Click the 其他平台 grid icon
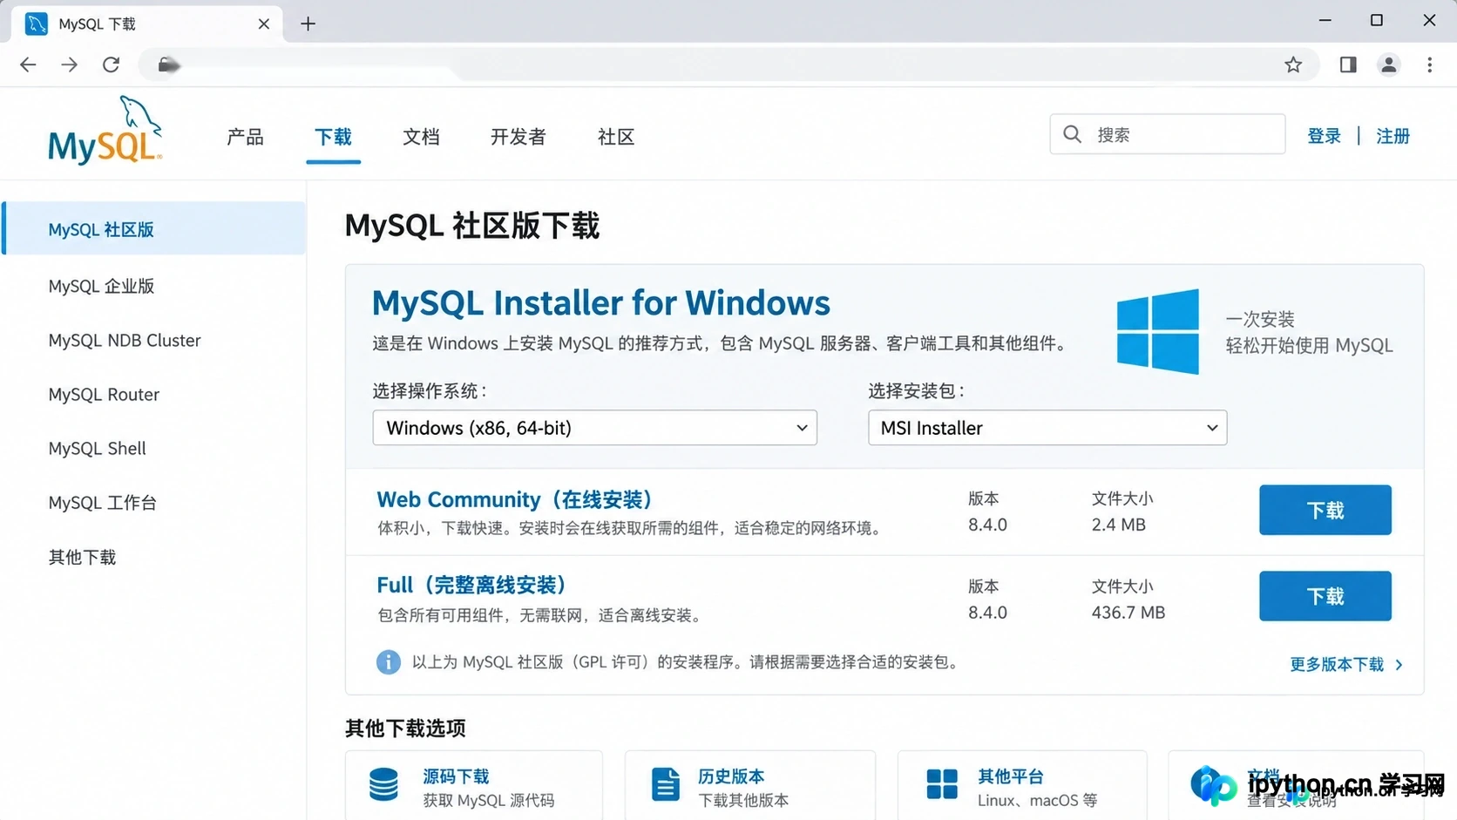The width and height of the screenshot is (1457, 820). click(x=942, y=784)
